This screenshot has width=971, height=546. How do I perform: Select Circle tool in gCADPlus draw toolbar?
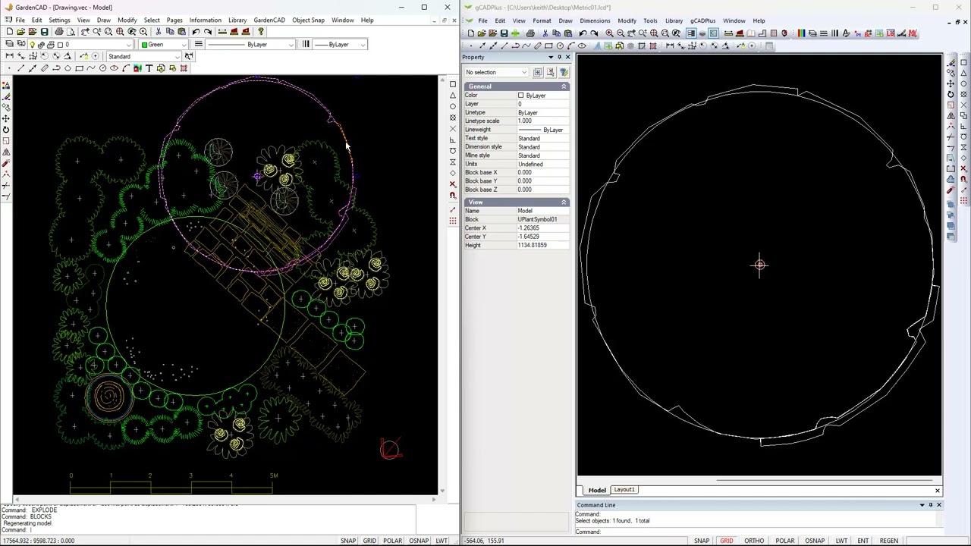click(x=560, y=45)
